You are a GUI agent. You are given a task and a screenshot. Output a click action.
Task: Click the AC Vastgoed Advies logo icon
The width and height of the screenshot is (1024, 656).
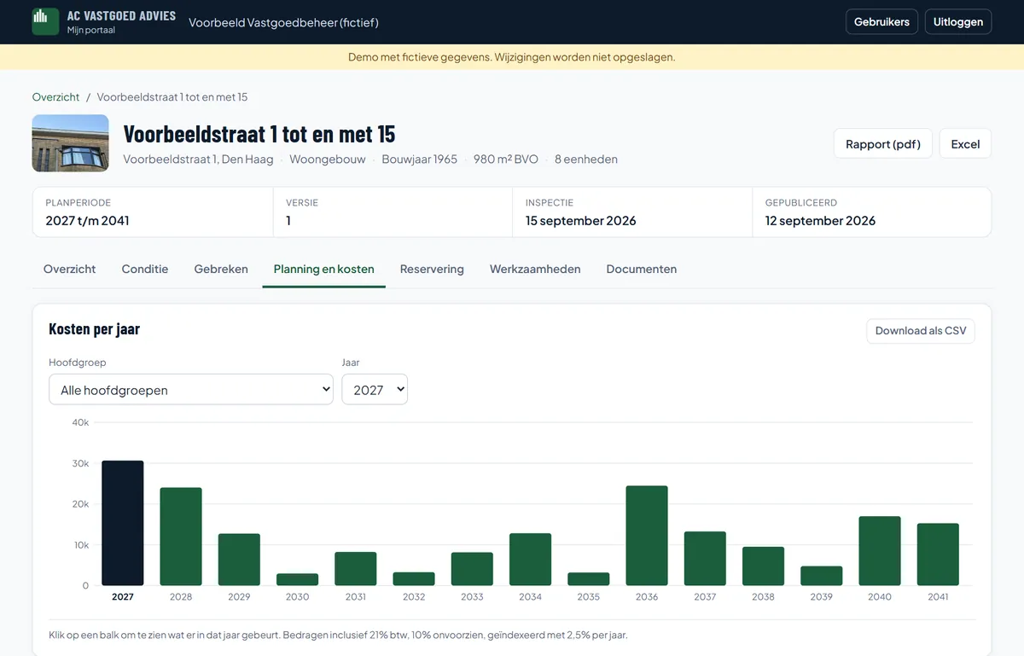(45, 21)
